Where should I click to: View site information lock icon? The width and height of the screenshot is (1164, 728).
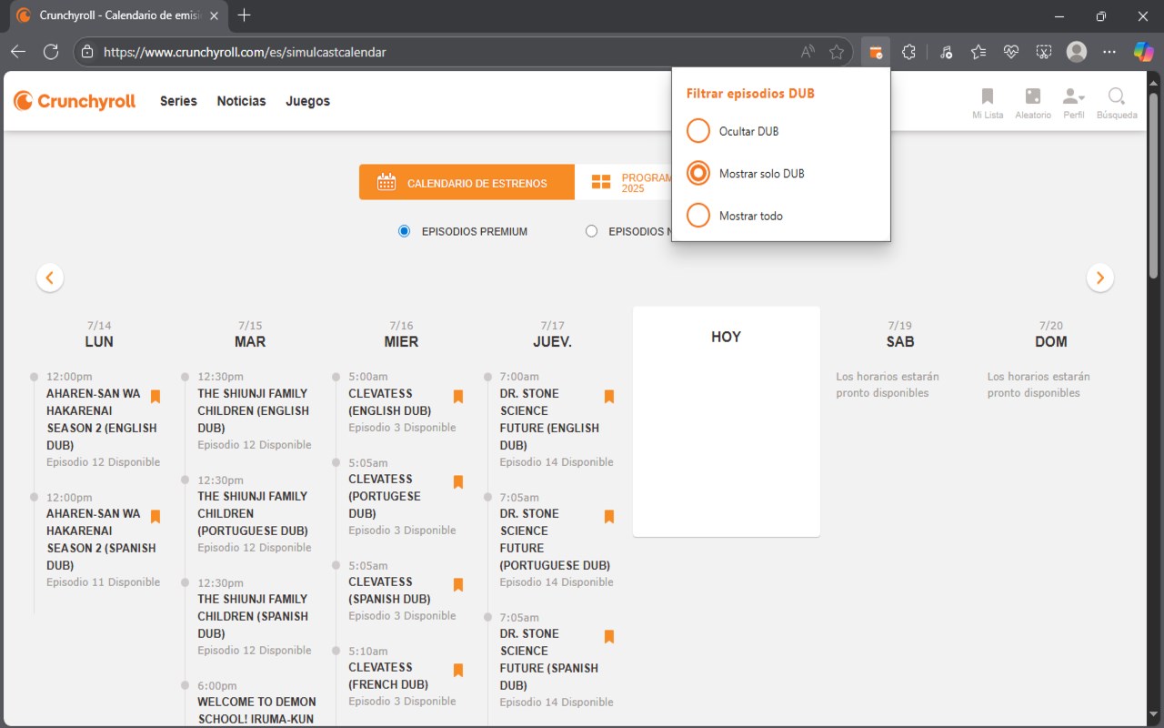tap(87, 52)
